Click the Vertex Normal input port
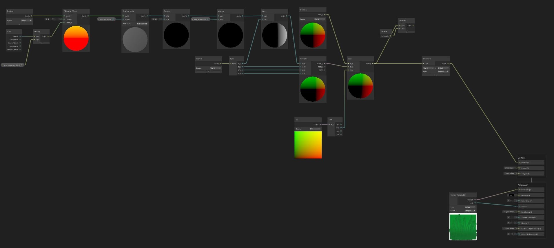The image size is (554, 248). (520, 168)
